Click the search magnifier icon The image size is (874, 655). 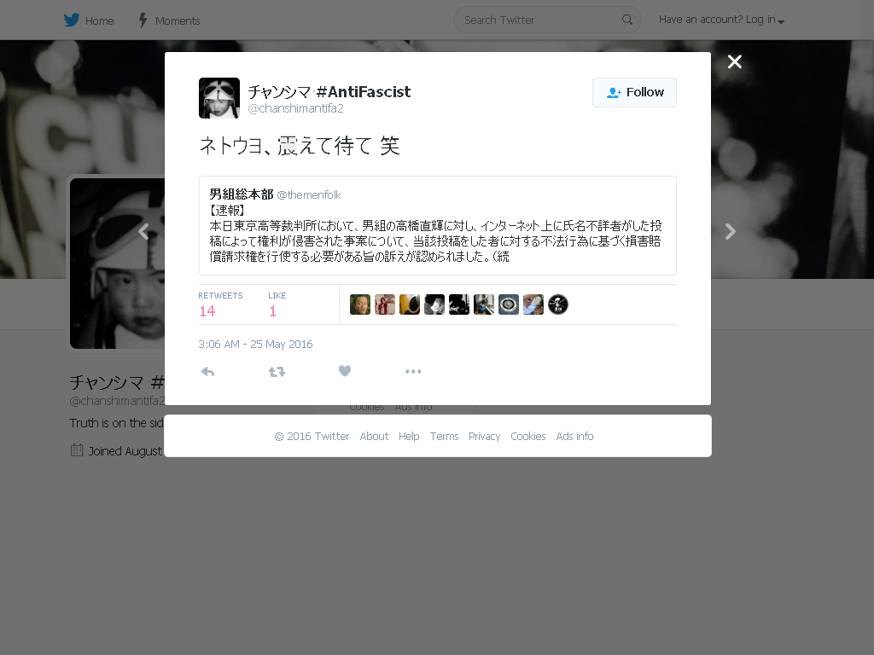(x=627, y=20)
